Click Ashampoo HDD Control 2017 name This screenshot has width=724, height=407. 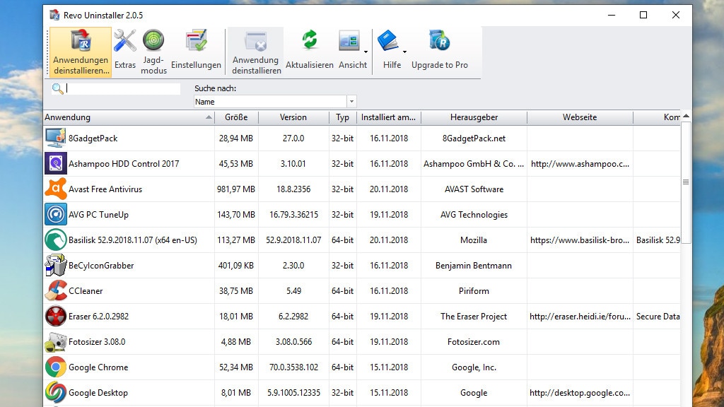[x=124, y=164]
